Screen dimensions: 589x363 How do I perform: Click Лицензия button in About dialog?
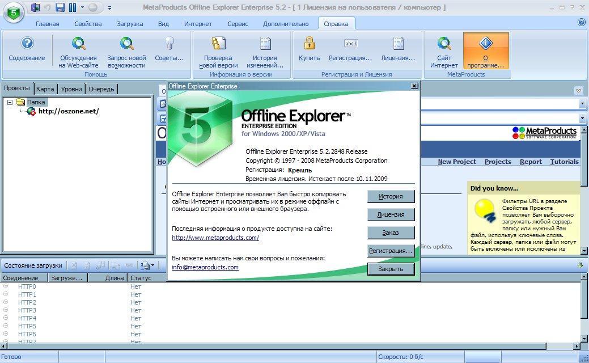click(391, 214)
